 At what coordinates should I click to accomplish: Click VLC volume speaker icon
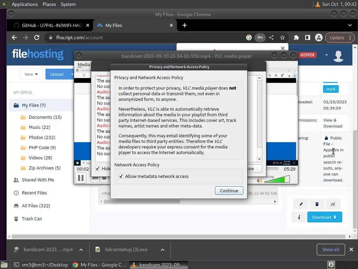click(x=259, y=181)
